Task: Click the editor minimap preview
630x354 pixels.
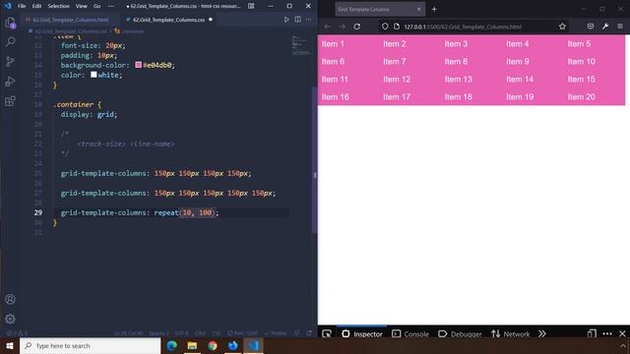Action: tap(300, 45)
